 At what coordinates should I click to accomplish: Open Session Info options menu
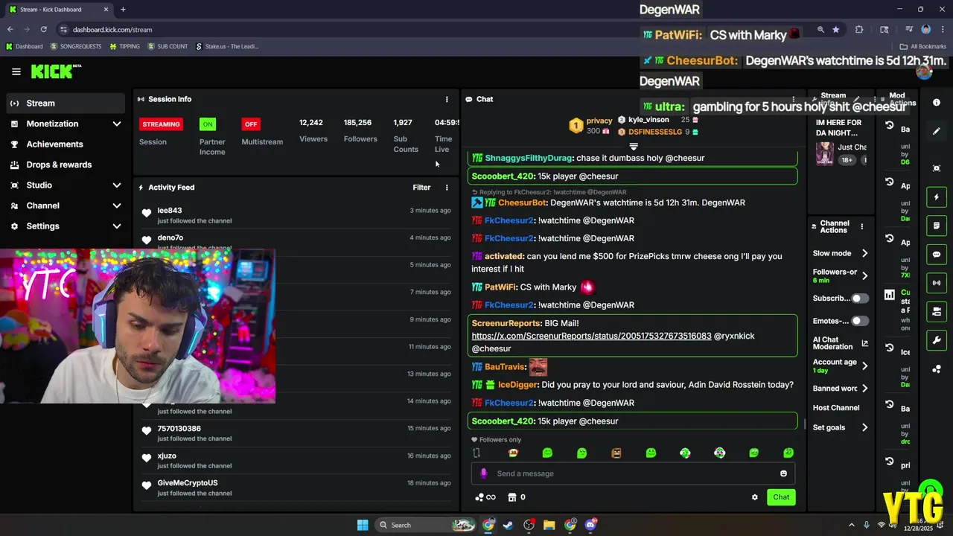(447, 99)
